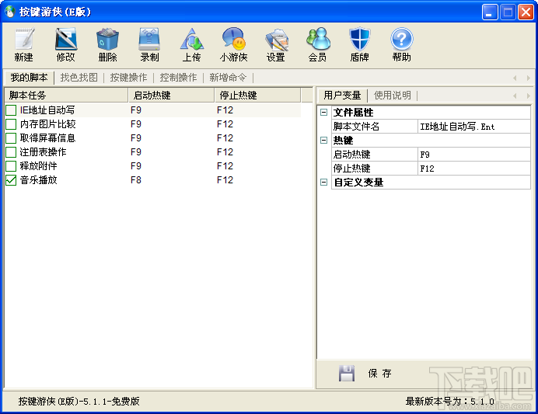The width and height of the screenshot is (538, 414).
Task: Select the 新增命令 tab
Action: (228, 78)
